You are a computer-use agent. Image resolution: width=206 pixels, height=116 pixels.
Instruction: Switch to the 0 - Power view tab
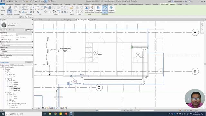point(39,20)
